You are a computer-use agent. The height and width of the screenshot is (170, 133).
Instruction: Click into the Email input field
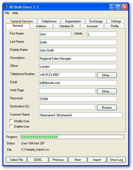click(x=78, y=83)
